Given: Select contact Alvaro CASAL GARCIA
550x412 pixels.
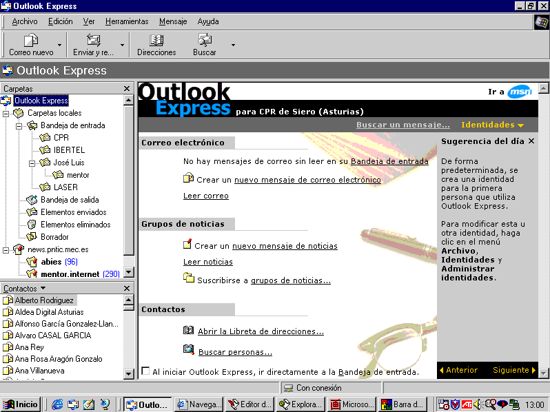Looking at the screenshot, I should pyautogui.click(x=53, y=336).
